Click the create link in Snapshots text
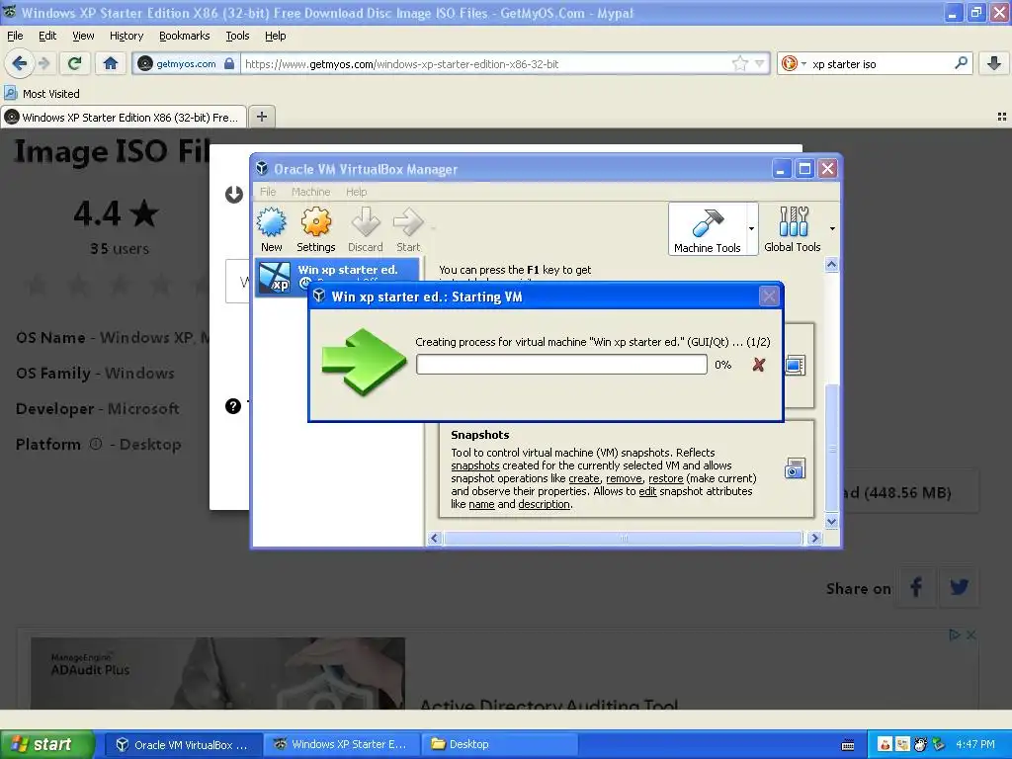The image size is (1012, 759). click(584, 478)
